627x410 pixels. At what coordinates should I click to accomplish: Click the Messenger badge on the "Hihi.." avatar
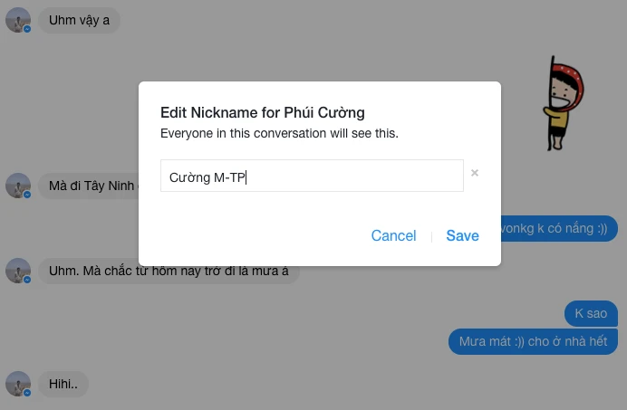pyautogui.click(x=27, y=393)
